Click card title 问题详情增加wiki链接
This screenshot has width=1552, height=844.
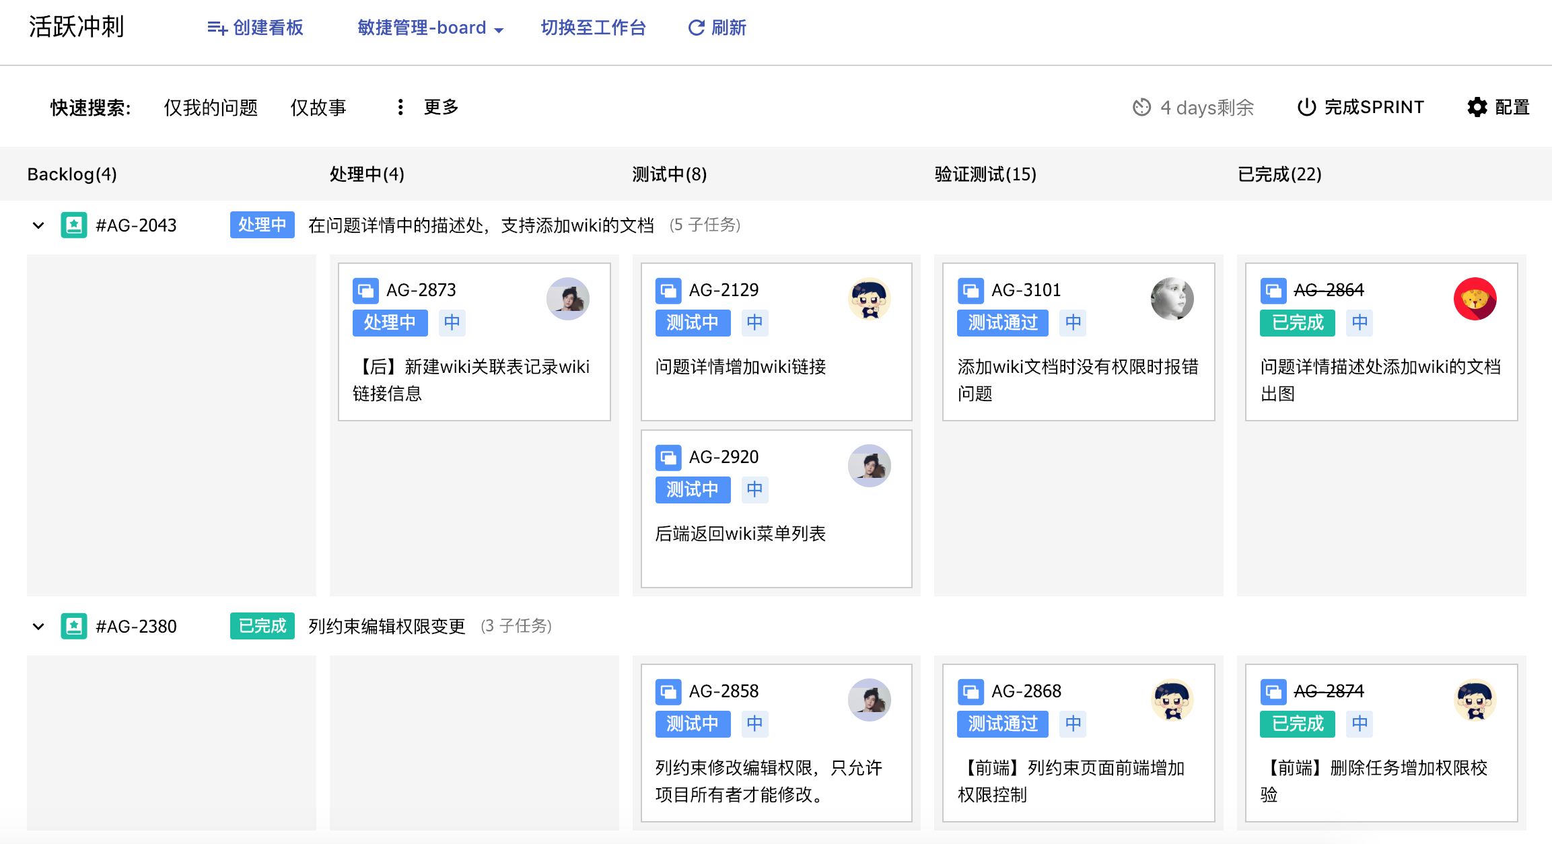[x=740, y=367]
